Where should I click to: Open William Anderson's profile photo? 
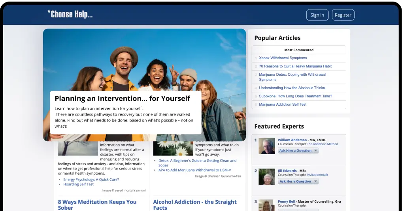tap(266, 146)
